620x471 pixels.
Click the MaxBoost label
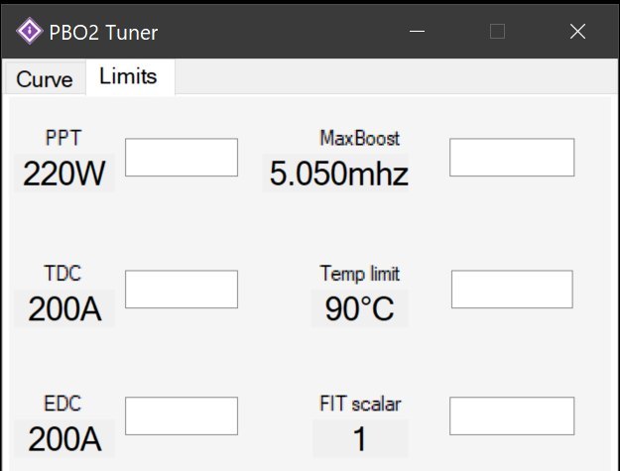pyautogui.click(x=360, y=138)
